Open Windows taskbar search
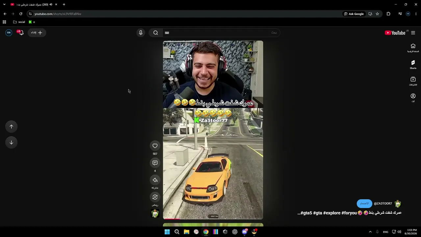421x237 pixels. tap(177, 232)
